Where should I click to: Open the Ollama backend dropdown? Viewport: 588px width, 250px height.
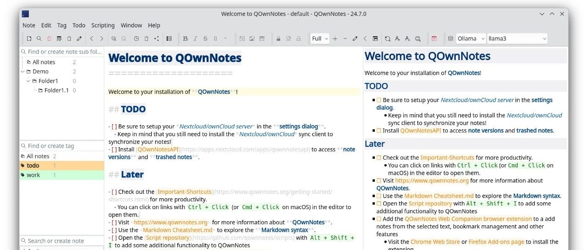coord(471,39)
